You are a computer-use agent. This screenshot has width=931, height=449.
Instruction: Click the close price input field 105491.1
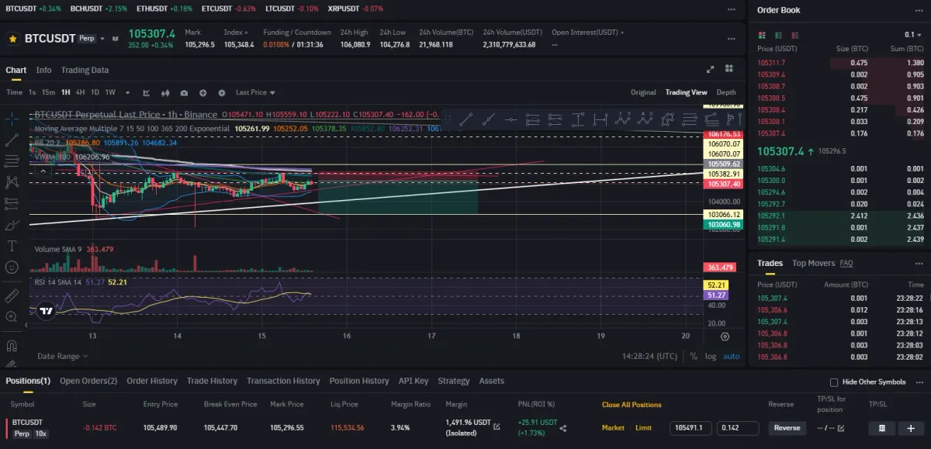click(690, 428)
